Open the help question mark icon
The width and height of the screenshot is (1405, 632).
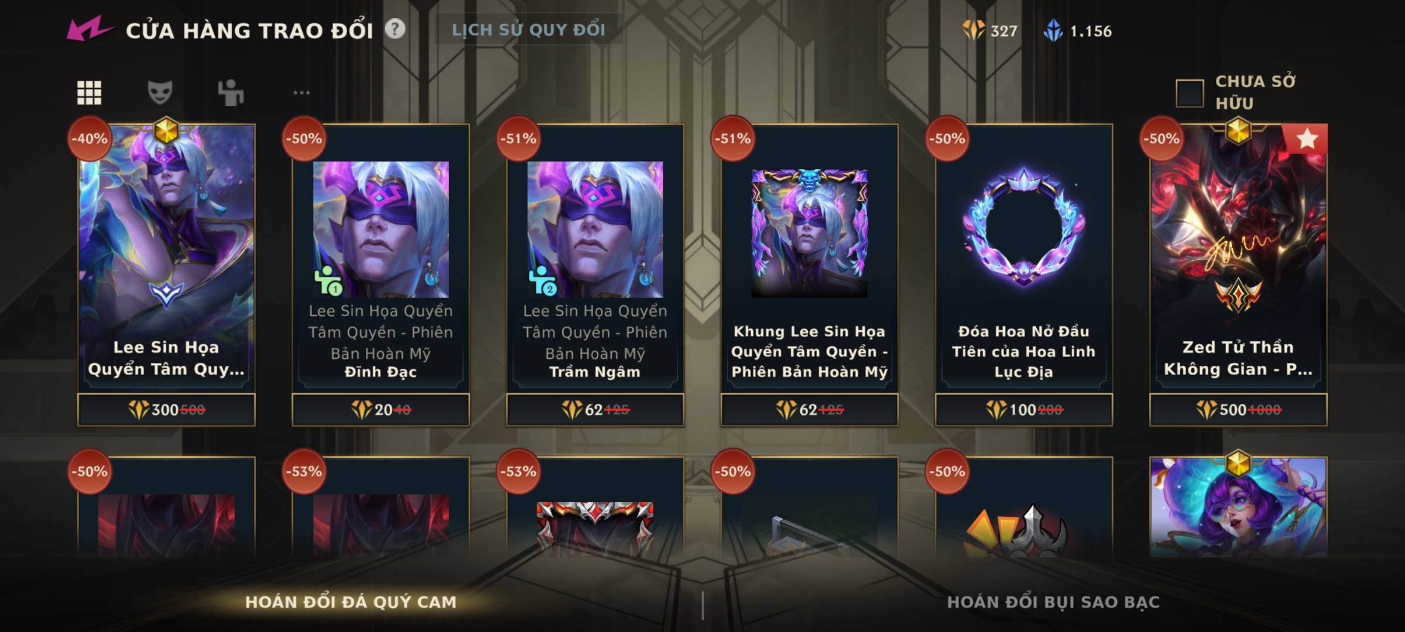coord(395,29)
